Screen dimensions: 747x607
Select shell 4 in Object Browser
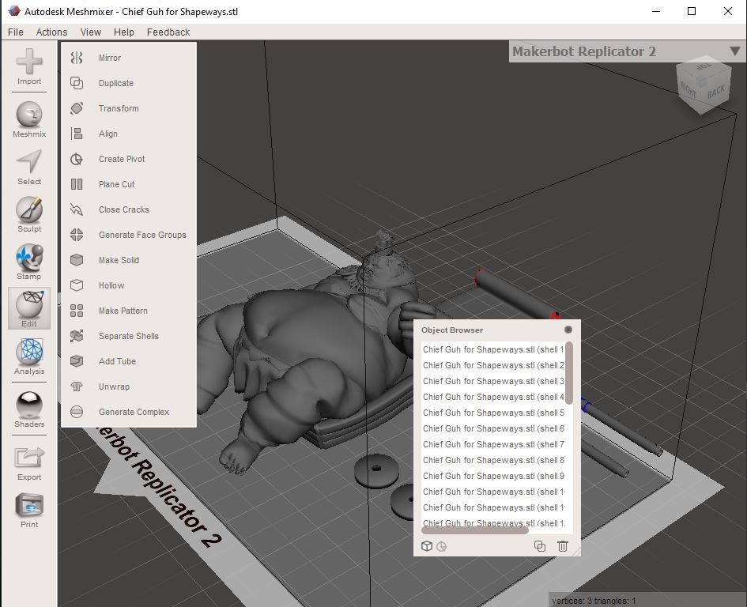click(493, 397)
